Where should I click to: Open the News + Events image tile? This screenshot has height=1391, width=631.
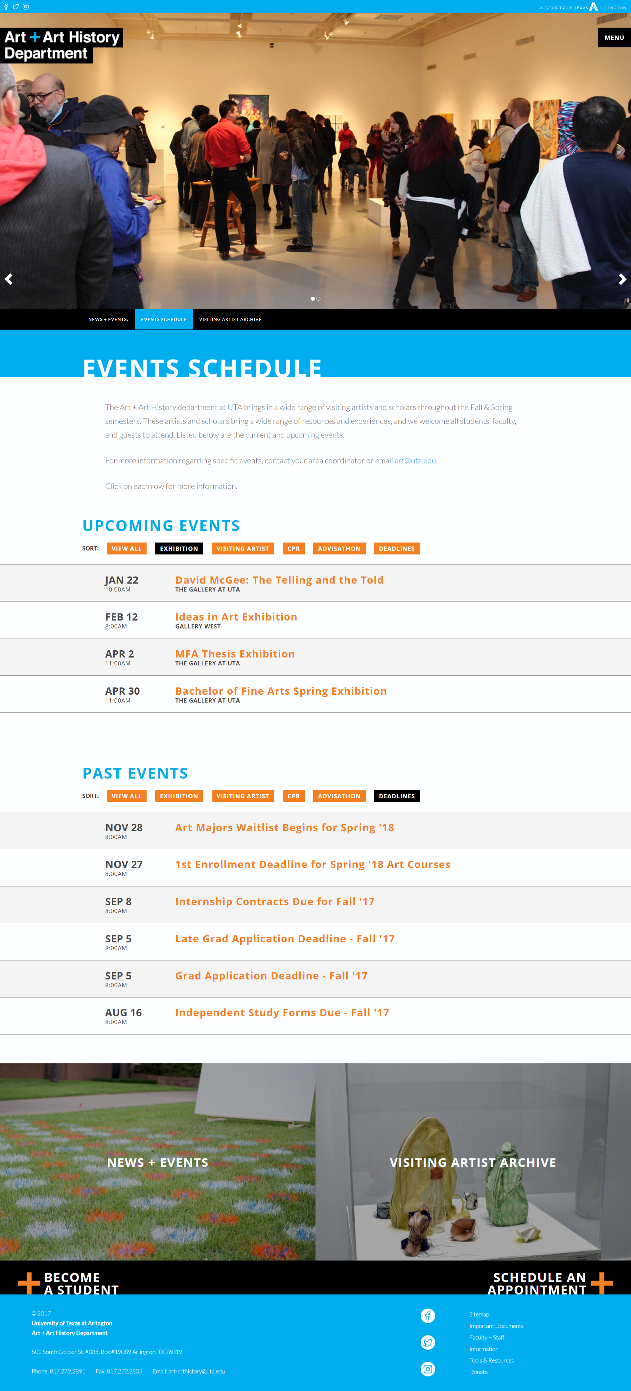157,1162
